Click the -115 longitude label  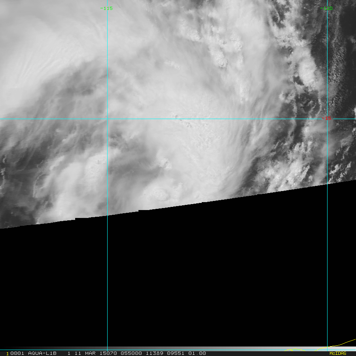point(106,8)
